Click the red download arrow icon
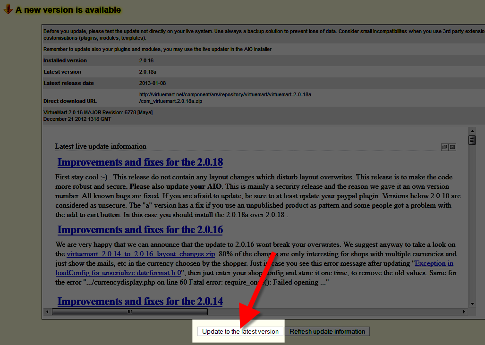This screenshot has width=485, height=345. pyautogui.click(x=8, y=9)
